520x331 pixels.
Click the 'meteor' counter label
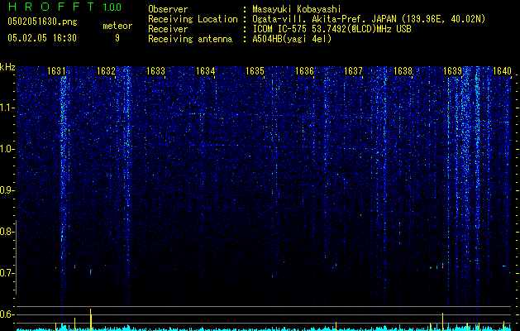click(117, 26)
